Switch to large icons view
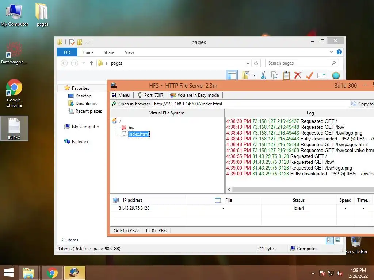 pyautogui.click(x=338, y=240)
